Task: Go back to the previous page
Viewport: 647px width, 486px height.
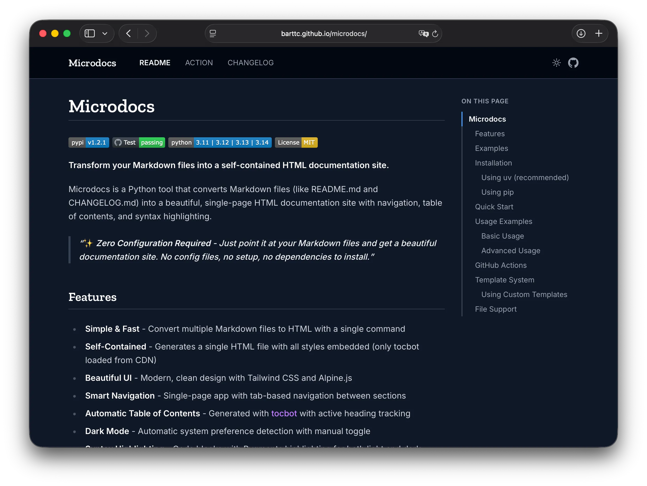Action: (128, 33)
